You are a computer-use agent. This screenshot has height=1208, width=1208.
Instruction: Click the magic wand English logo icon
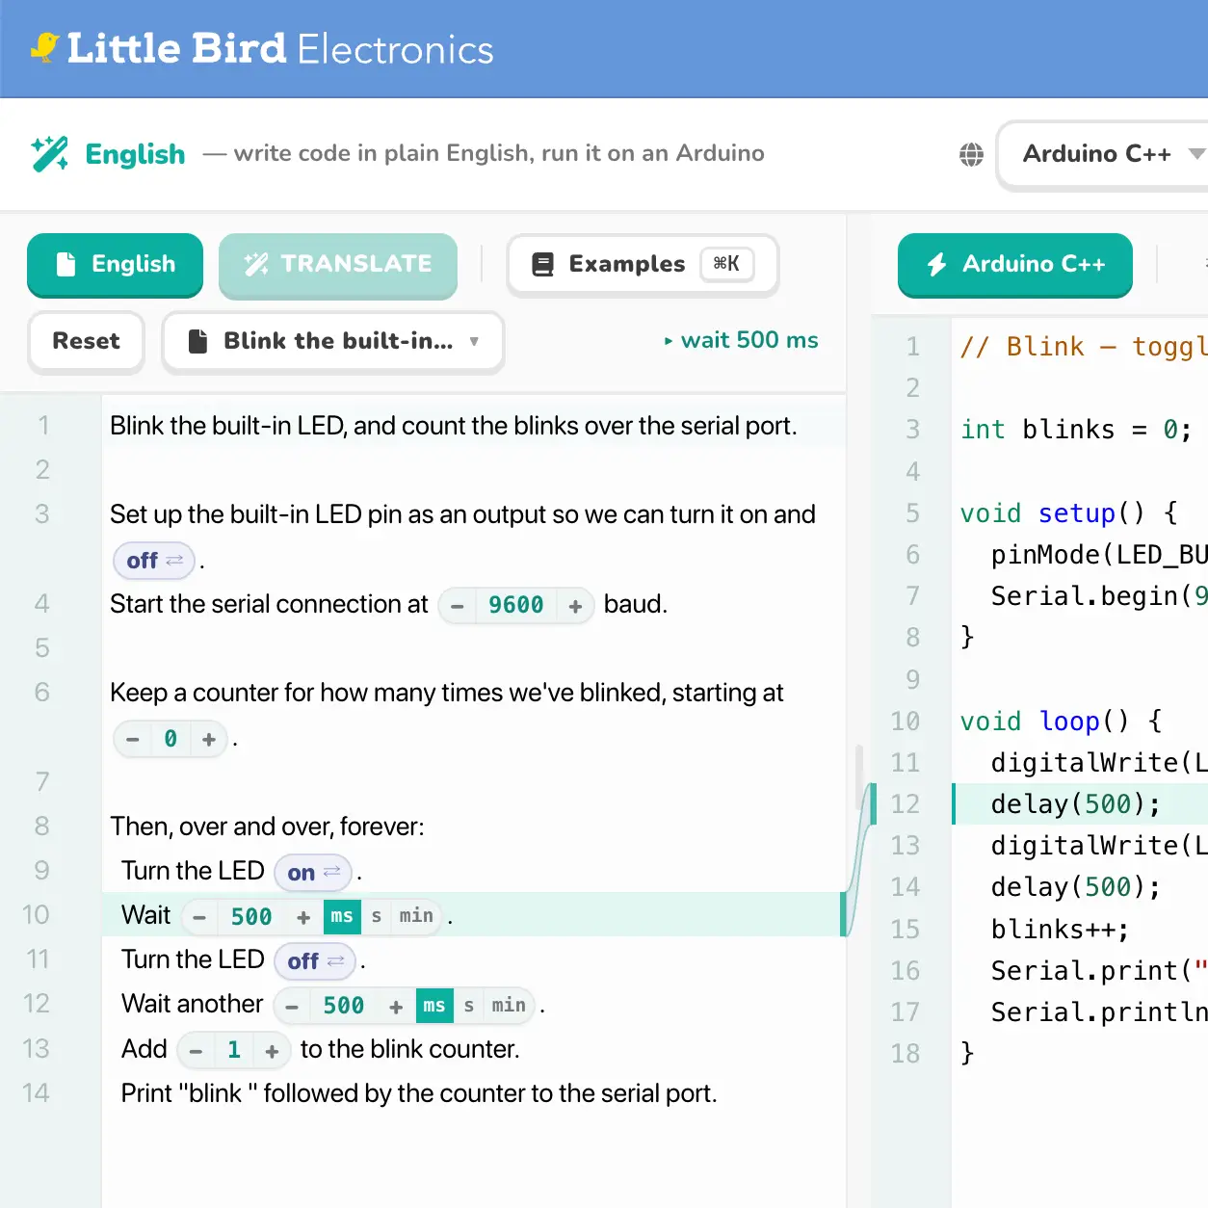pos(49,154)
